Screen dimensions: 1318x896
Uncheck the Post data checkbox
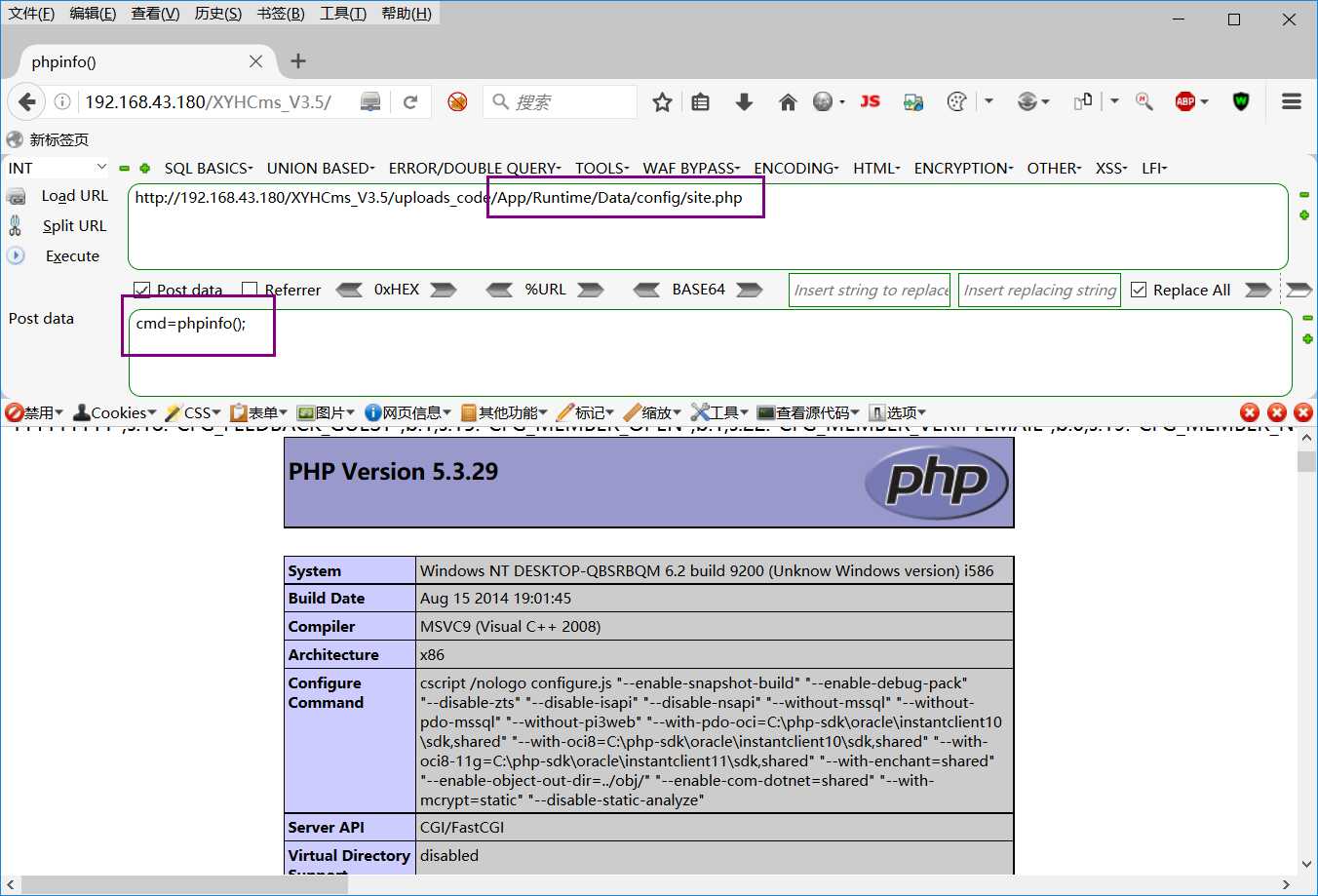click(x=142, y=290)
